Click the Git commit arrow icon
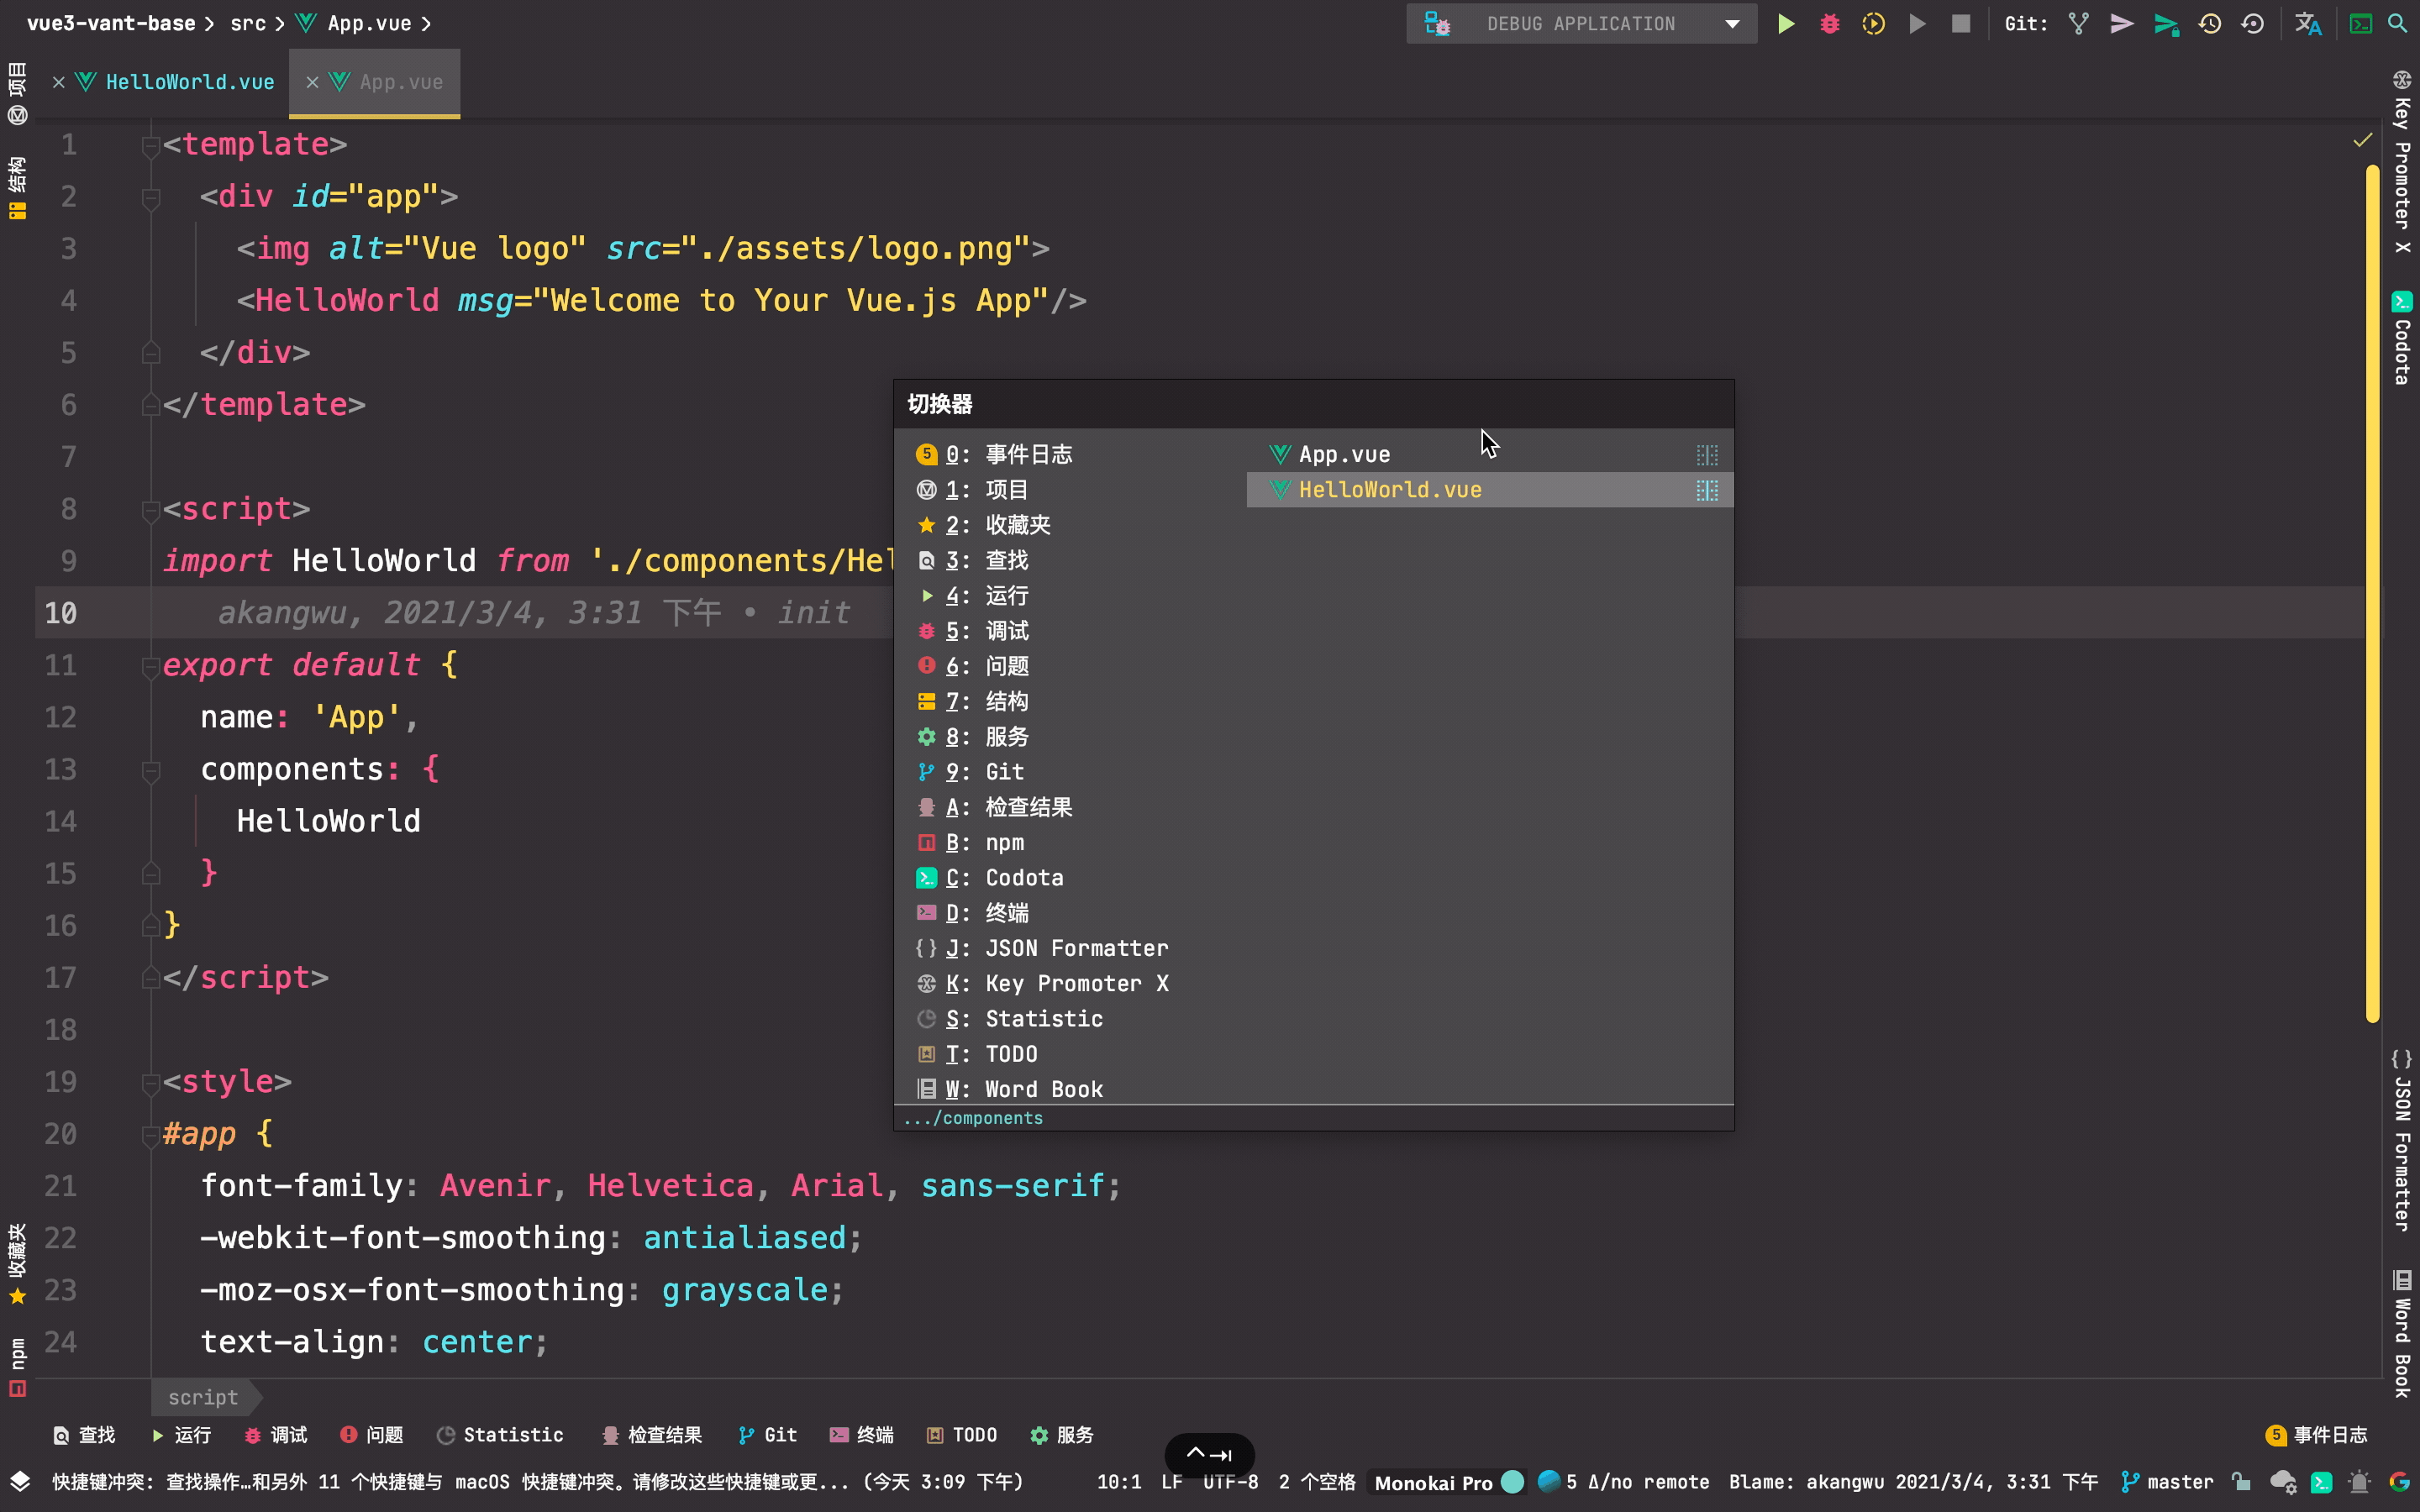The width and height of the screenshot is (2420, 1512). click(x=2121, y=24)
